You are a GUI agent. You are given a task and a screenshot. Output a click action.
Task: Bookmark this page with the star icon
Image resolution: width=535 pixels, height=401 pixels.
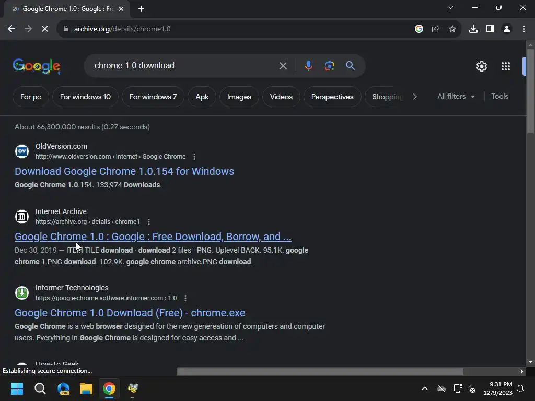click(x=452, y=29)
